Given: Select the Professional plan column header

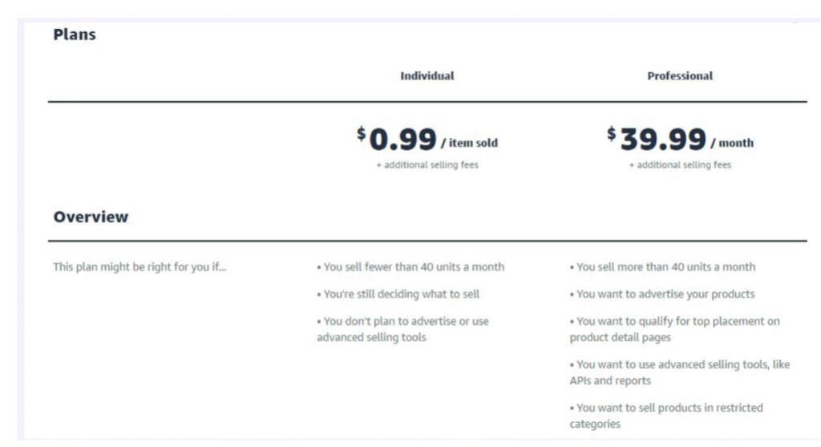Looking at the screenshot, I should 680,76.
